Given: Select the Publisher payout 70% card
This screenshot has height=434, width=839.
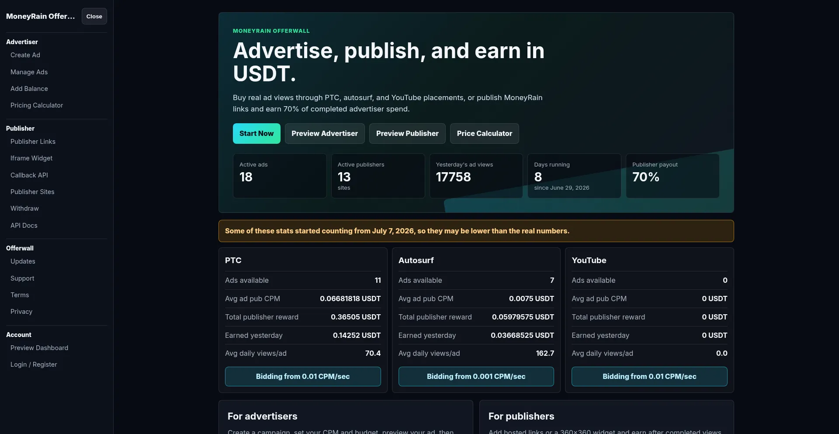Looking at the screenshot, I should point(673,176).
